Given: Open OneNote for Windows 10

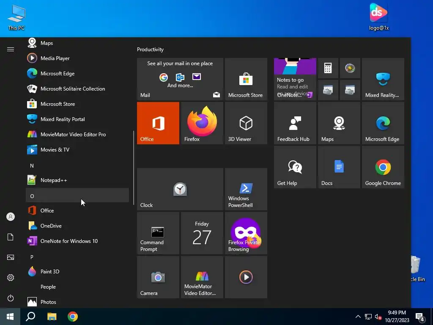Looking at the screenshot, I should pos(77,241).
